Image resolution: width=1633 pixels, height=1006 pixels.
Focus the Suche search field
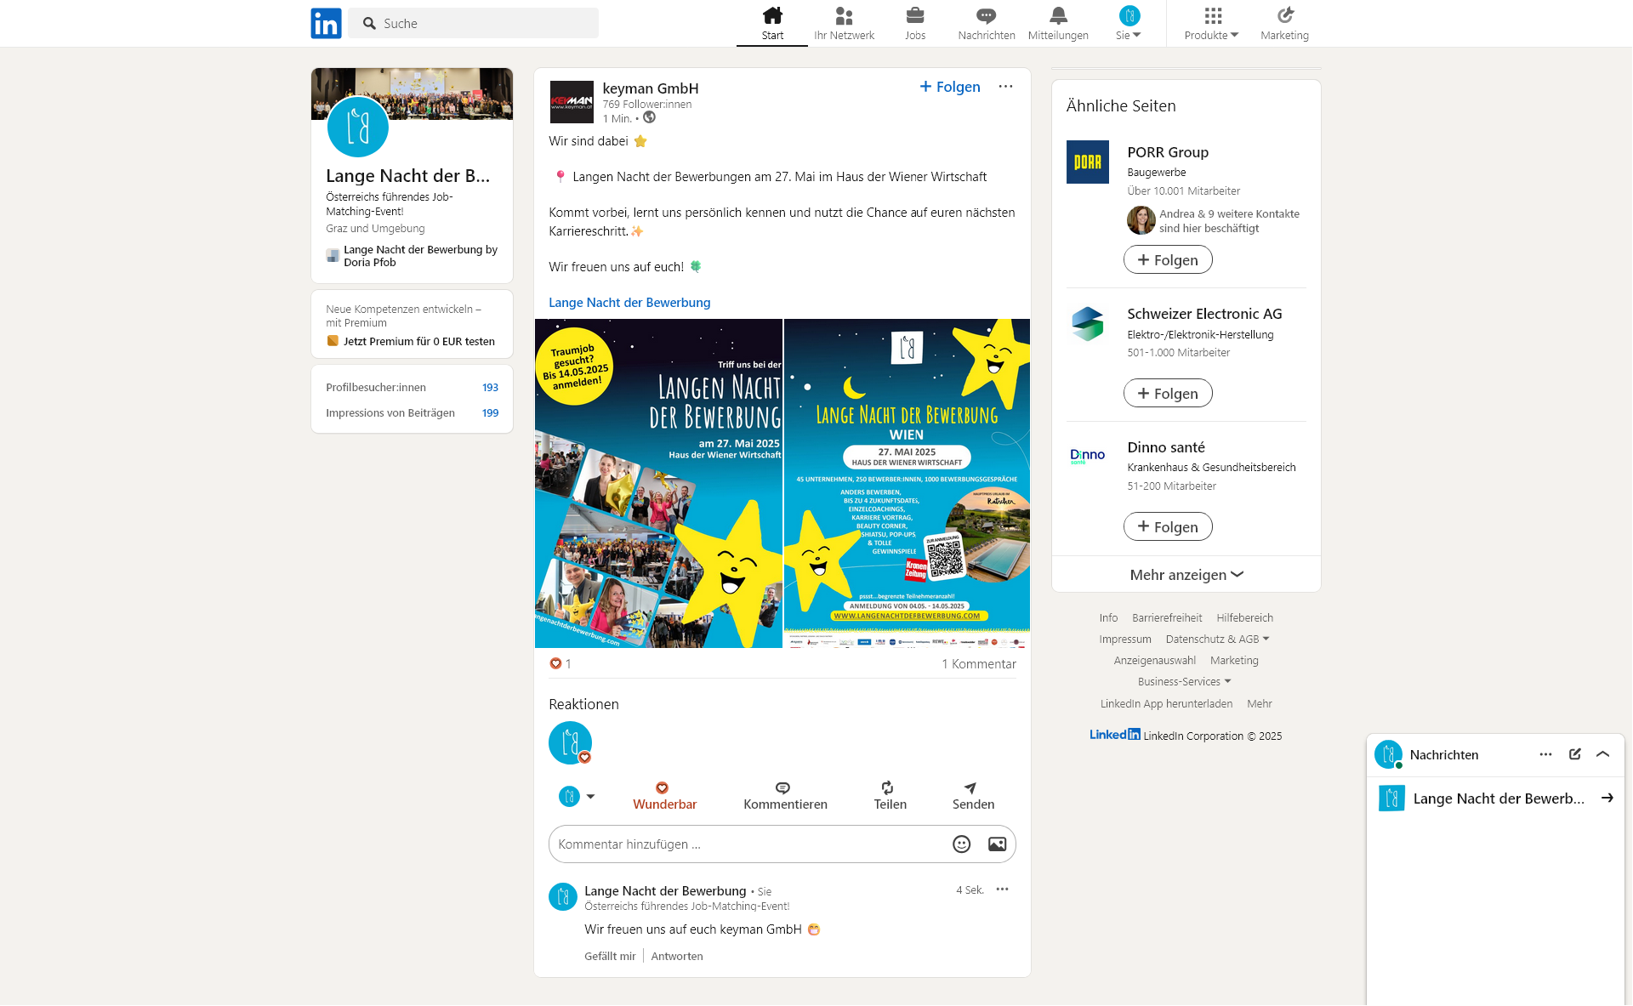(x=474, y=23)
